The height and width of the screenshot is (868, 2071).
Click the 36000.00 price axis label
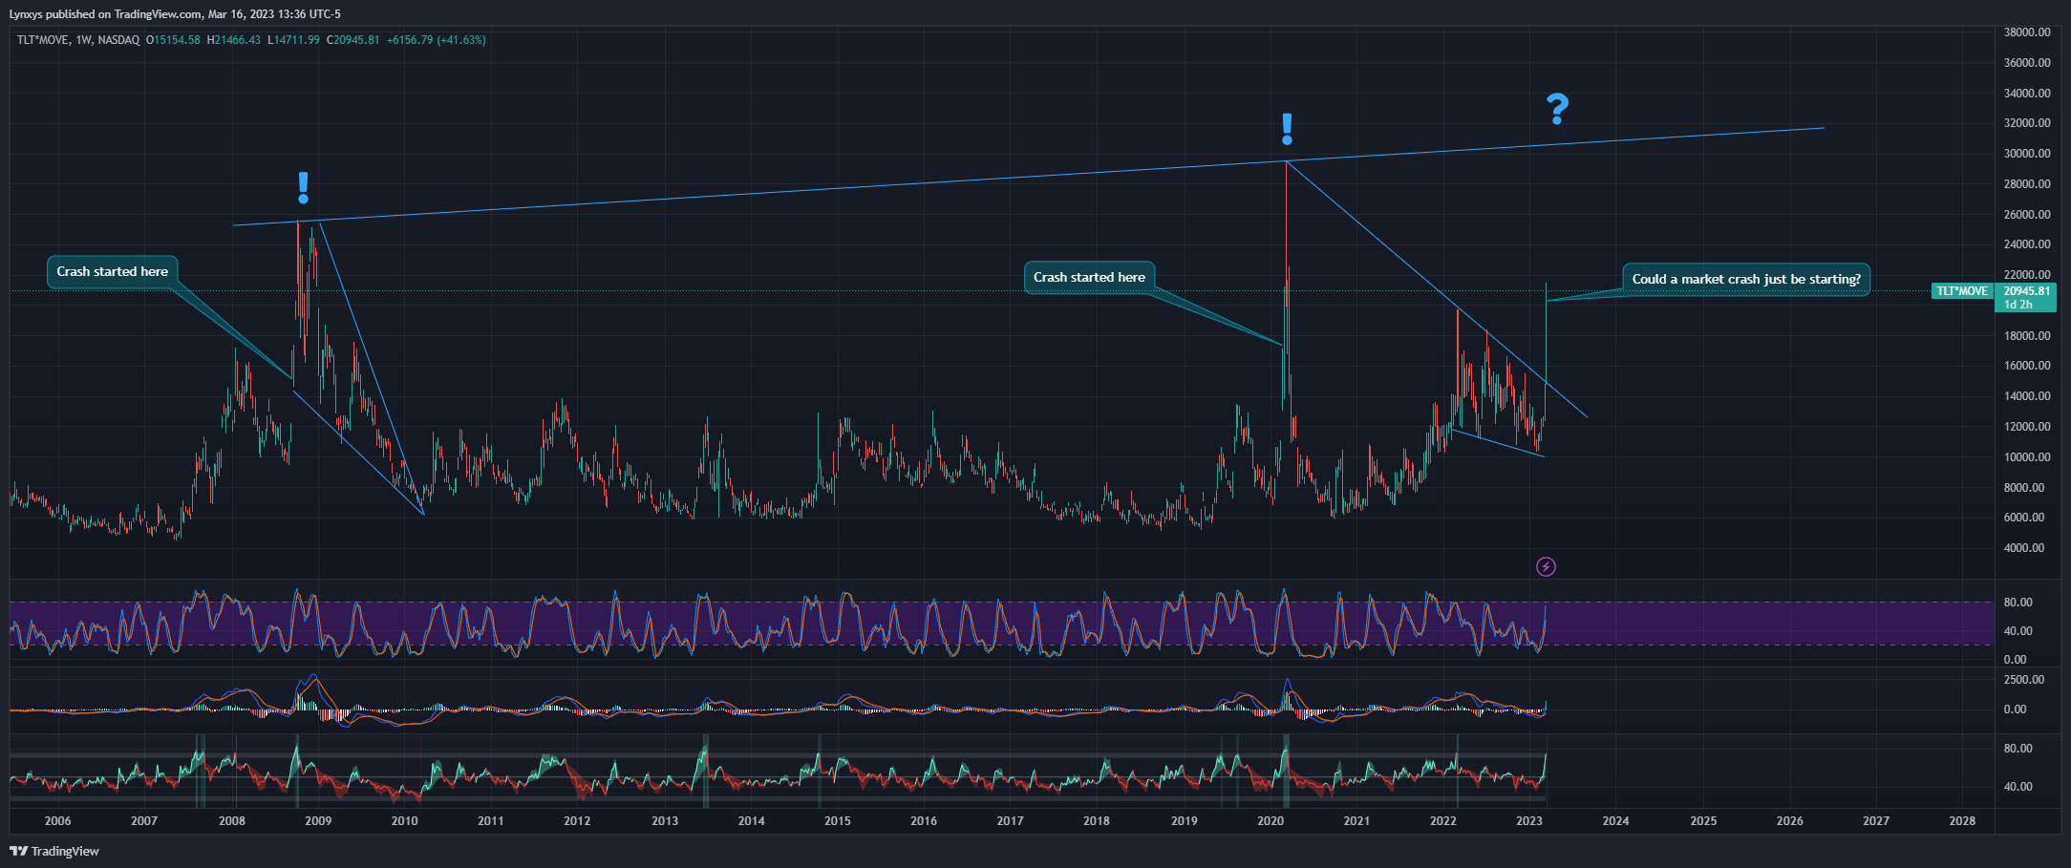pos(2027,63)
